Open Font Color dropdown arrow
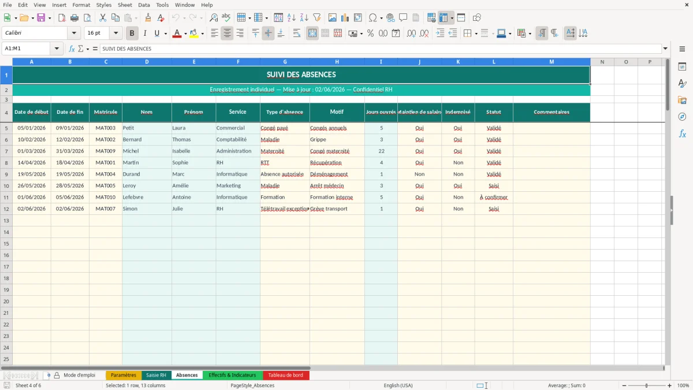The image size is (693, 390). pyautogui.click(x=185, y=34)
